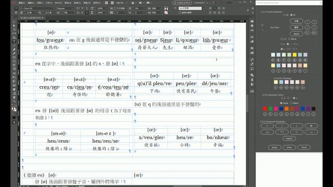The width and height of the screenshot is (333, 187).
Task: Open the horizontal scale 100% dropdown
Action: tap(107, 12)
